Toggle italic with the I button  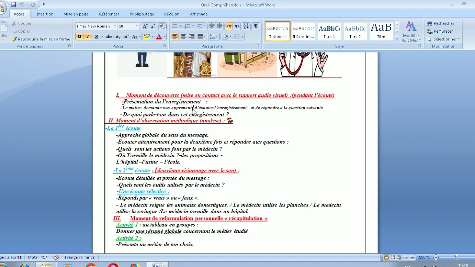88,37
